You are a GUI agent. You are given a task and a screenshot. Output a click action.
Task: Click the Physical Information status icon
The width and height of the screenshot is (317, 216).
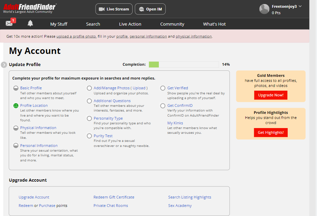(x=15, y=128)
